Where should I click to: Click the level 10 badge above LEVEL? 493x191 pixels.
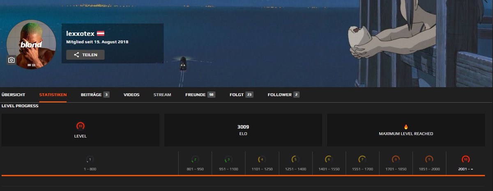pos(81,126)
